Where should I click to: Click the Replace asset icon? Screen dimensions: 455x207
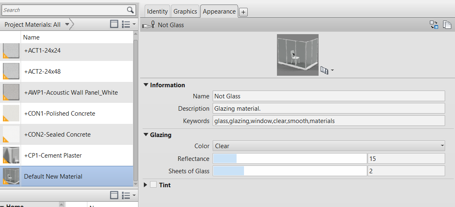[x=434, y=25]
